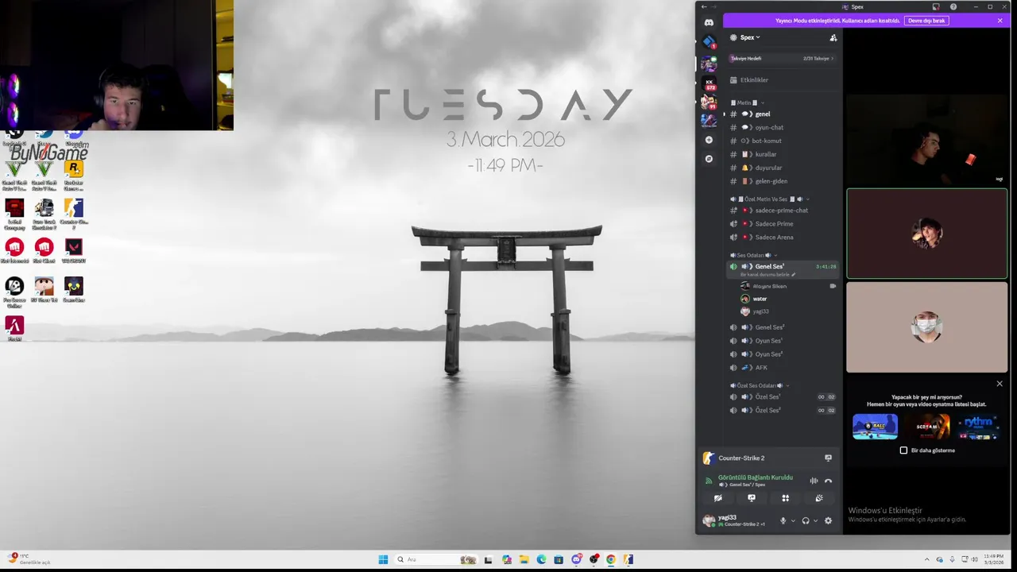Open activities launcher in voice panel
Screen dimensions: 1017x572
(785, 498)
